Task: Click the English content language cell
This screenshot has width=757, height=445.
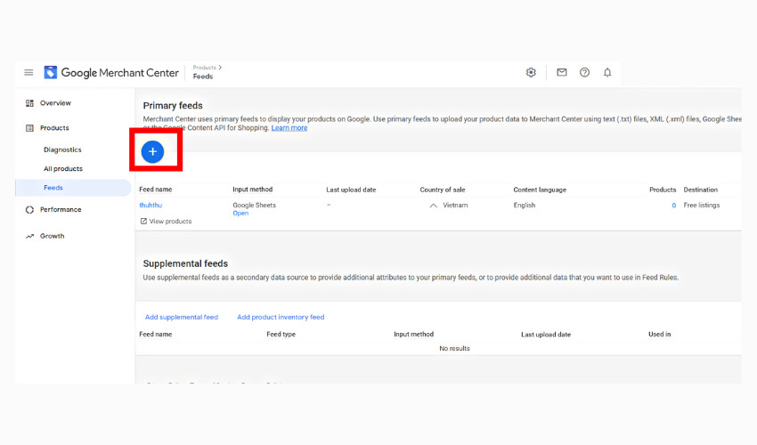Action: (525, 205)
